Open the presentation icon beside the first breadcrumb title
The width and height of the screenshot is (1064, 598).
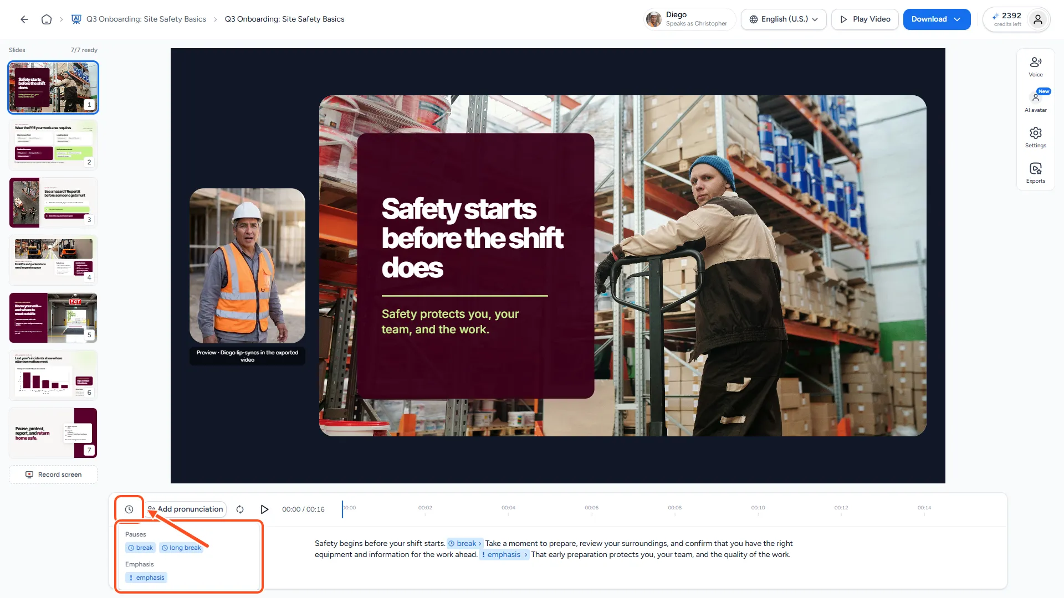(76, 19)
